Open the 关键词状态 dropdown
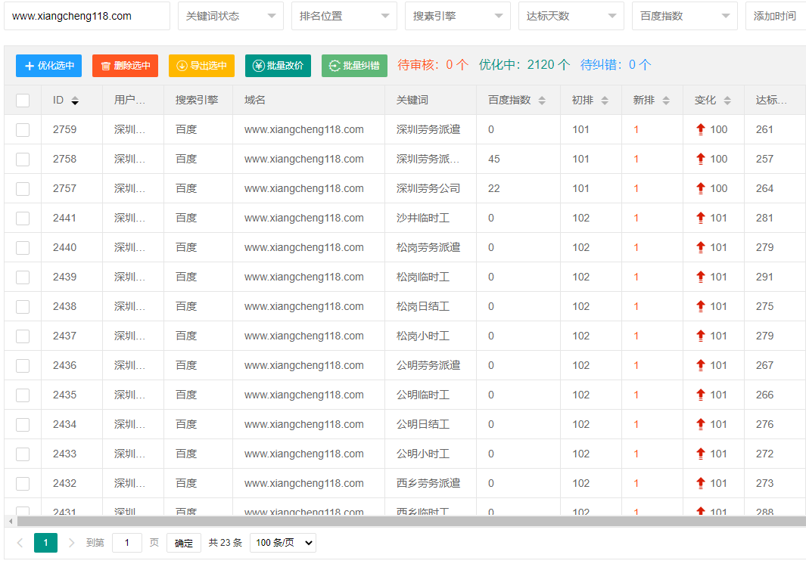The image size is (806, 567). (230, 16)
